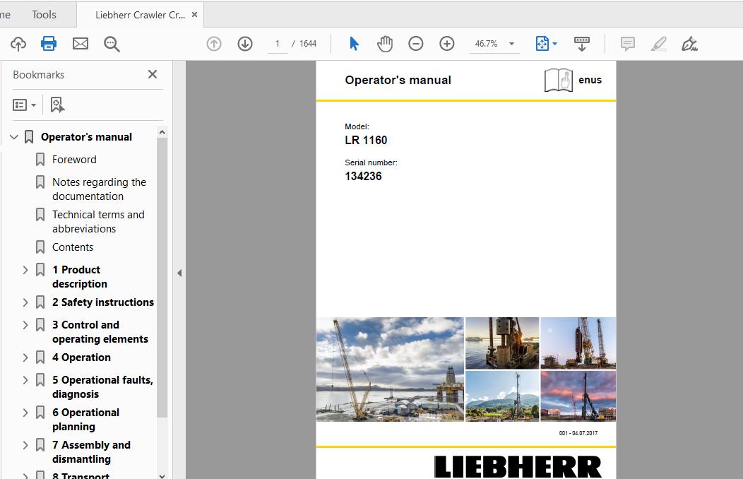Open the Contents bookmark
Screen dimensions: 743x479
73,247
